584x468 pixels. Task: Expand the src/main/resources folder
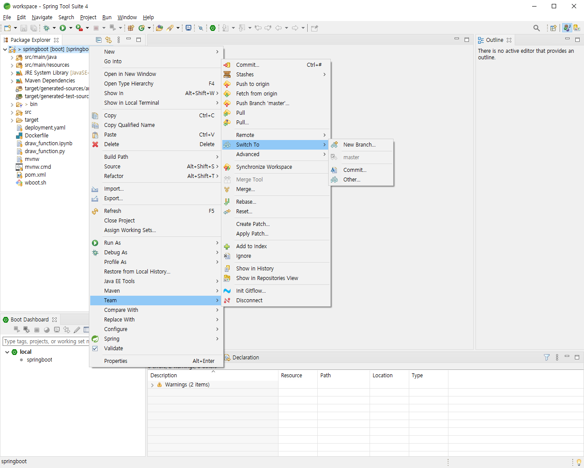12,65
